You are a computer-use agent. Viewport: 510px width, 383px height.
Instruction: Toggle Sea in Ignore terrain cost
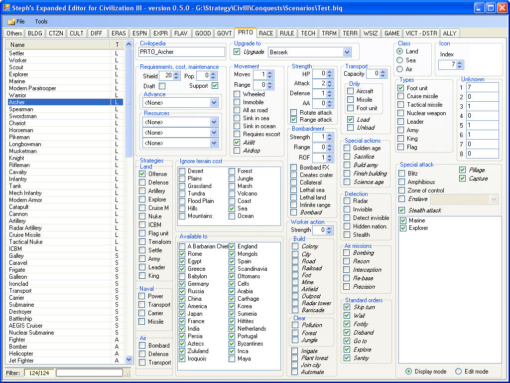pos(232,208)
